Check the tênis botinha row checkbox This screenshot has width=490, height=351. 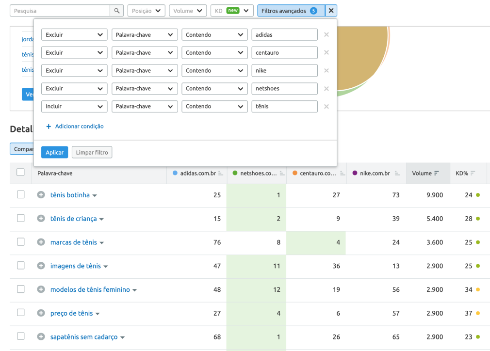click(21, 194)
